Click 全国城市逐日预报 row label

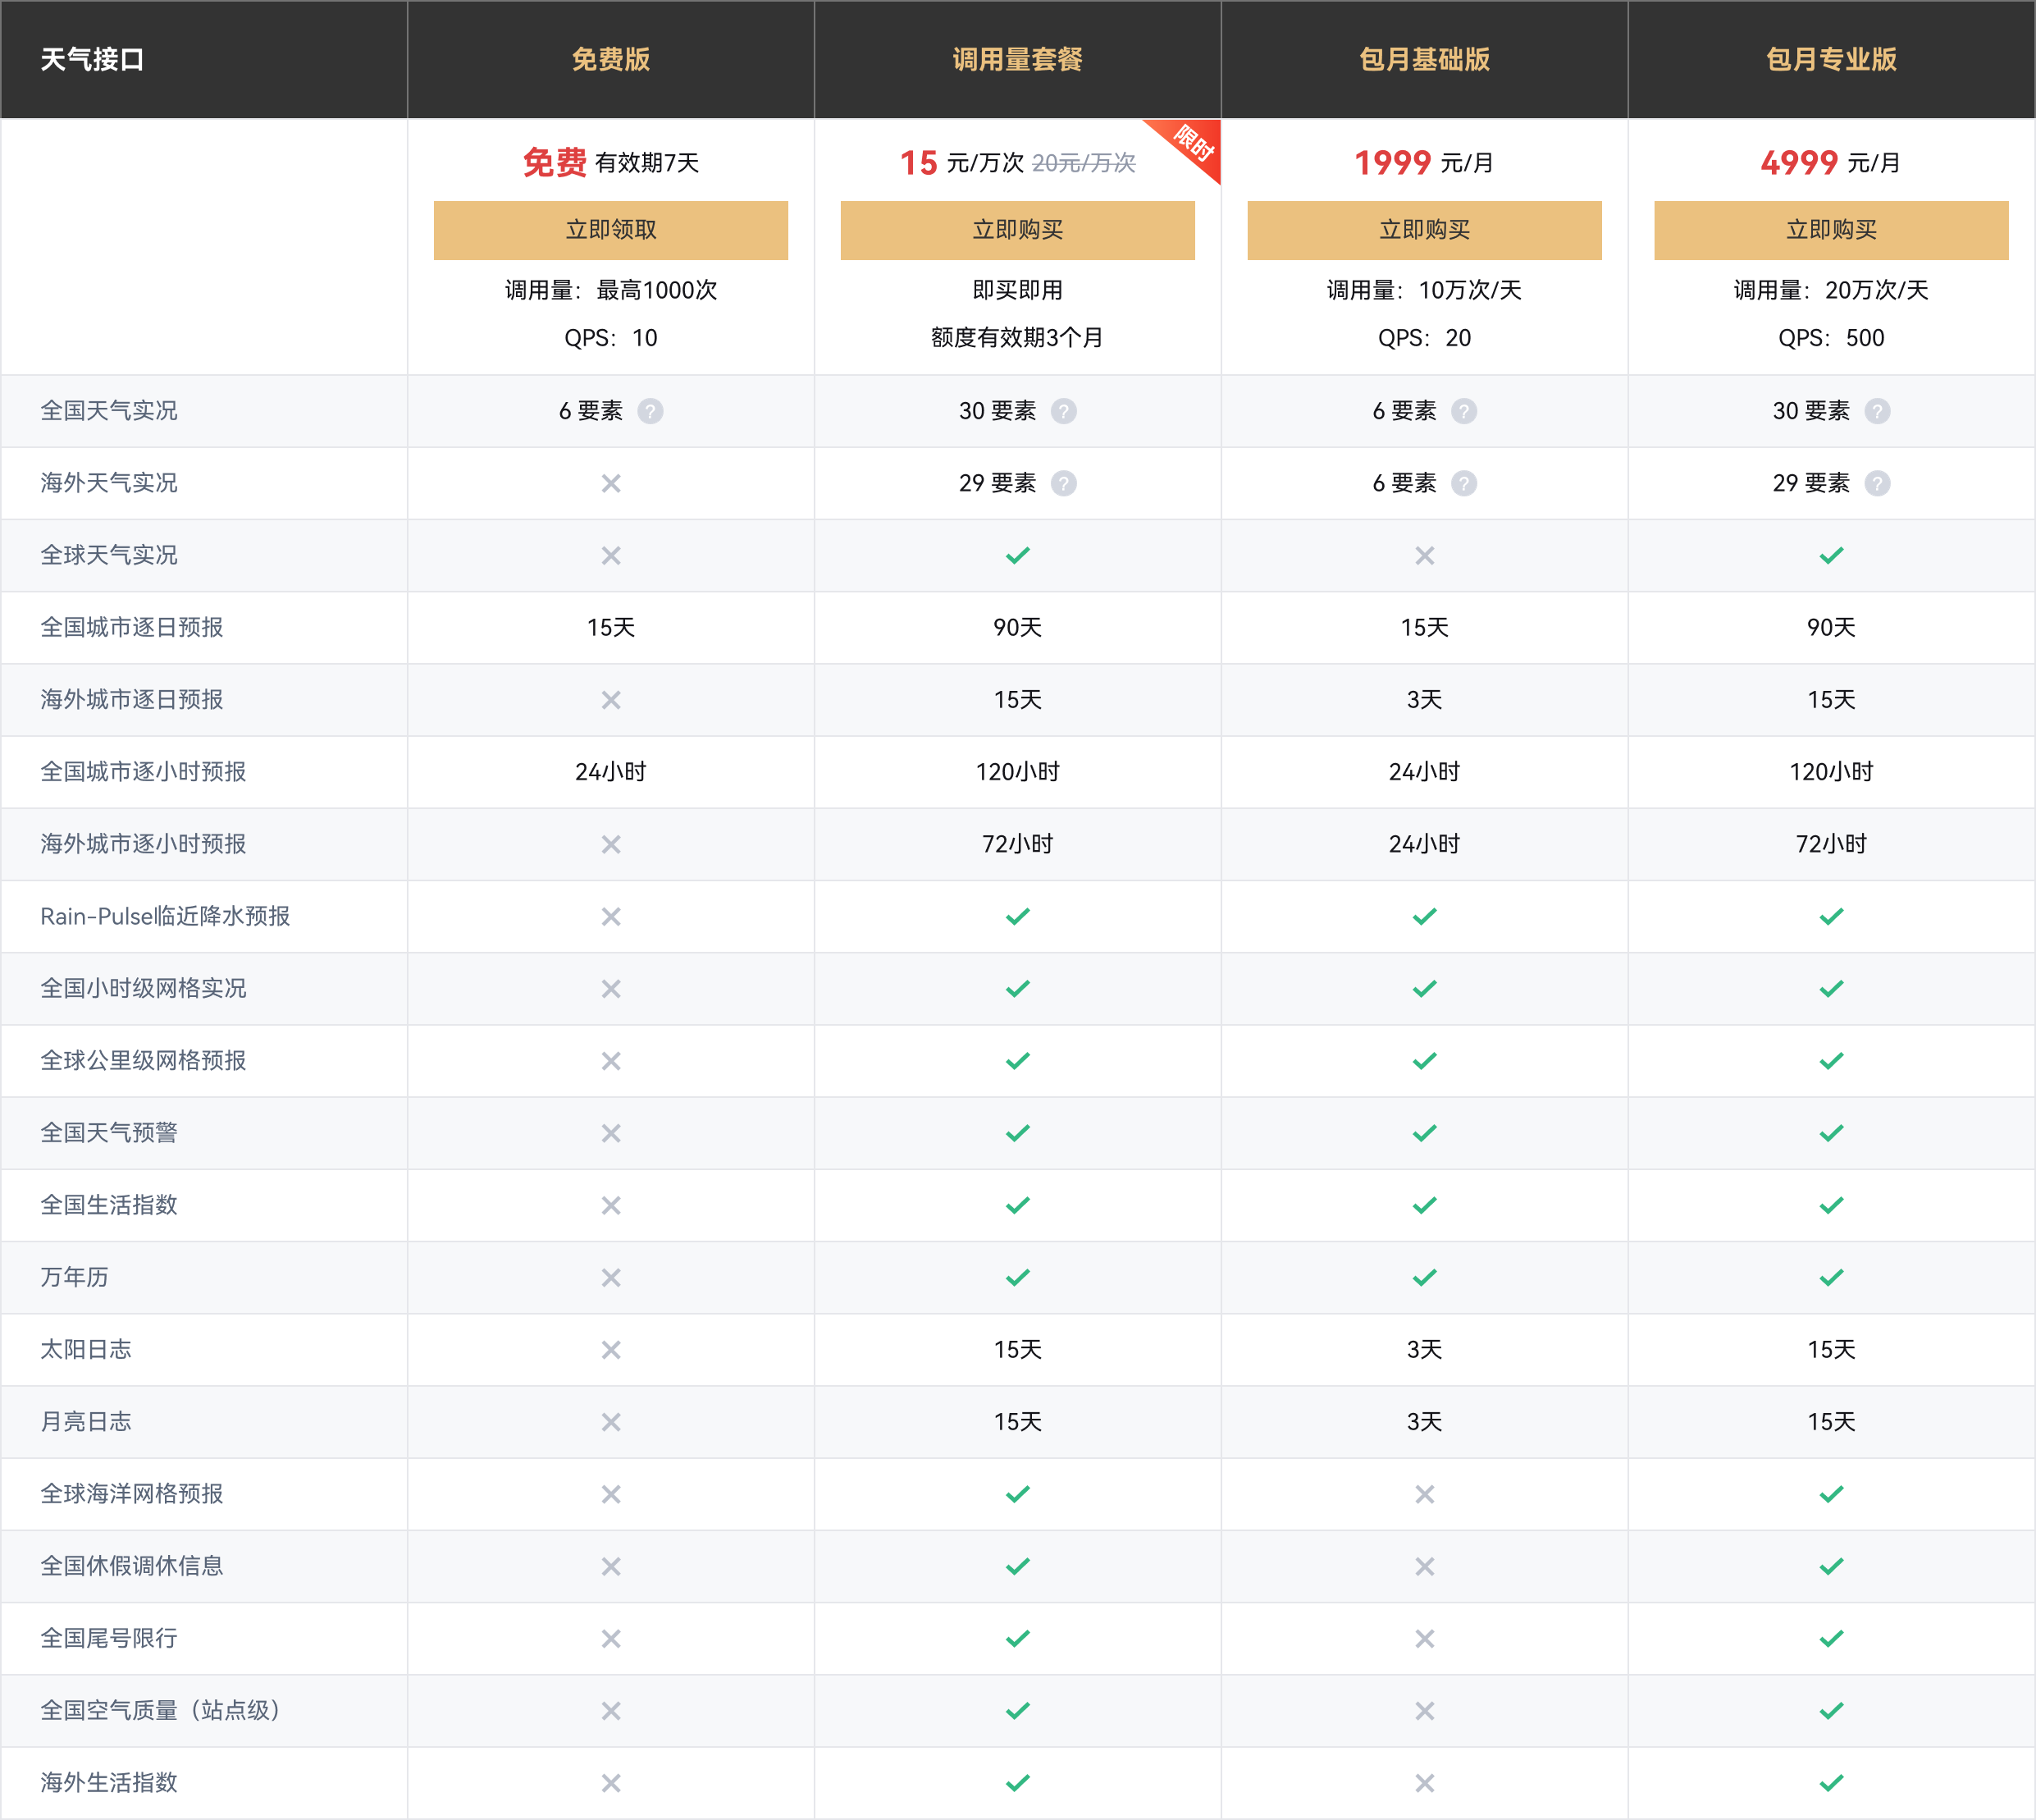[x=132, y=627]
